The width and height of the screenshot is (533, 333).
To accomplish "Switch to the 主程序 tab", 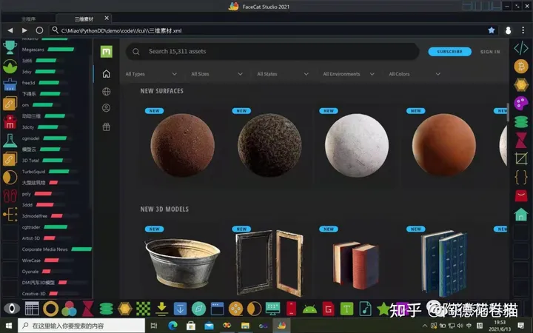I will (x=28, y=18).
